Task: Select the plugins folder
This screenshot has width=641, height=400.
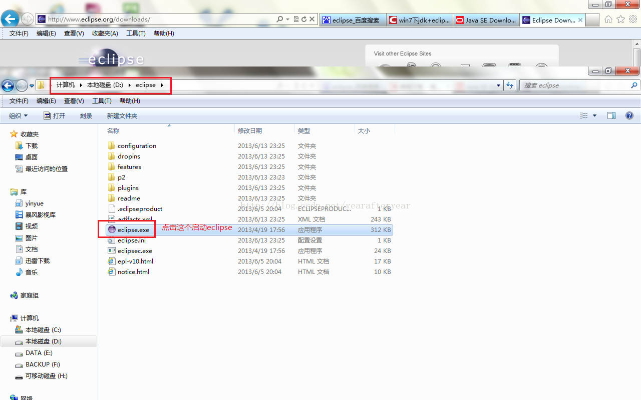Action: point(128,187)
